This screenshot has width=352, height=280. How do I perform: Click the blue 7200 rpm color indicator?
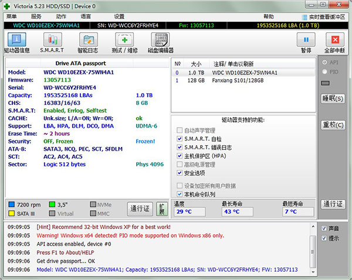pos(12,204)
